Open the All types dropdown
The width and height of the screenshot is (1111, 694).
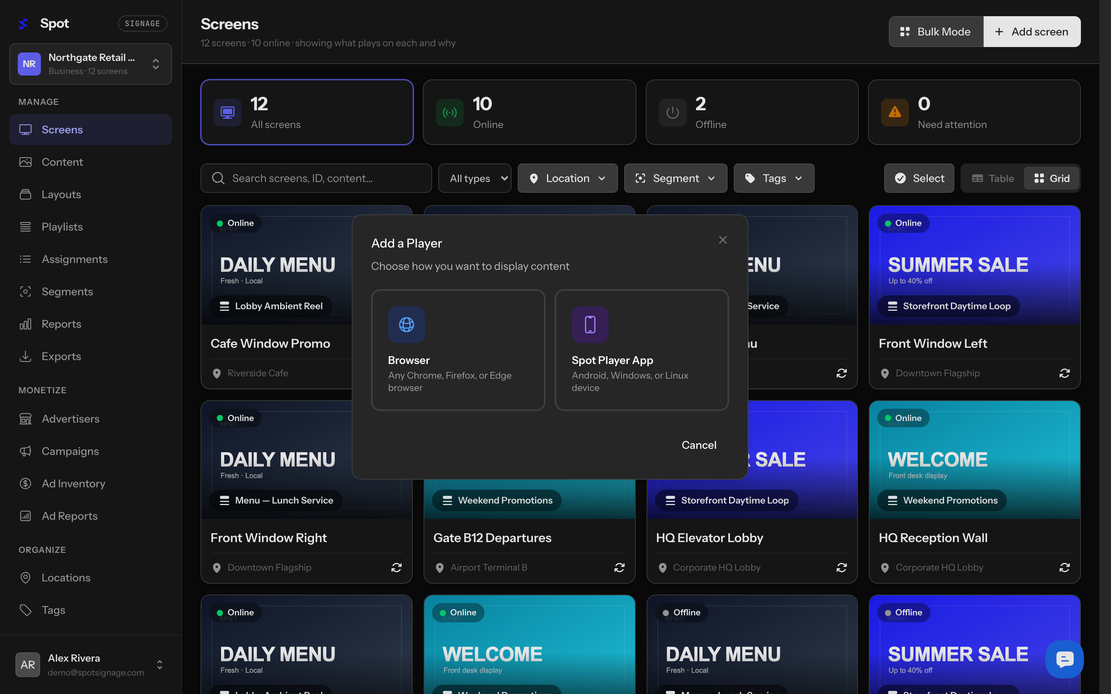[475, 178]
